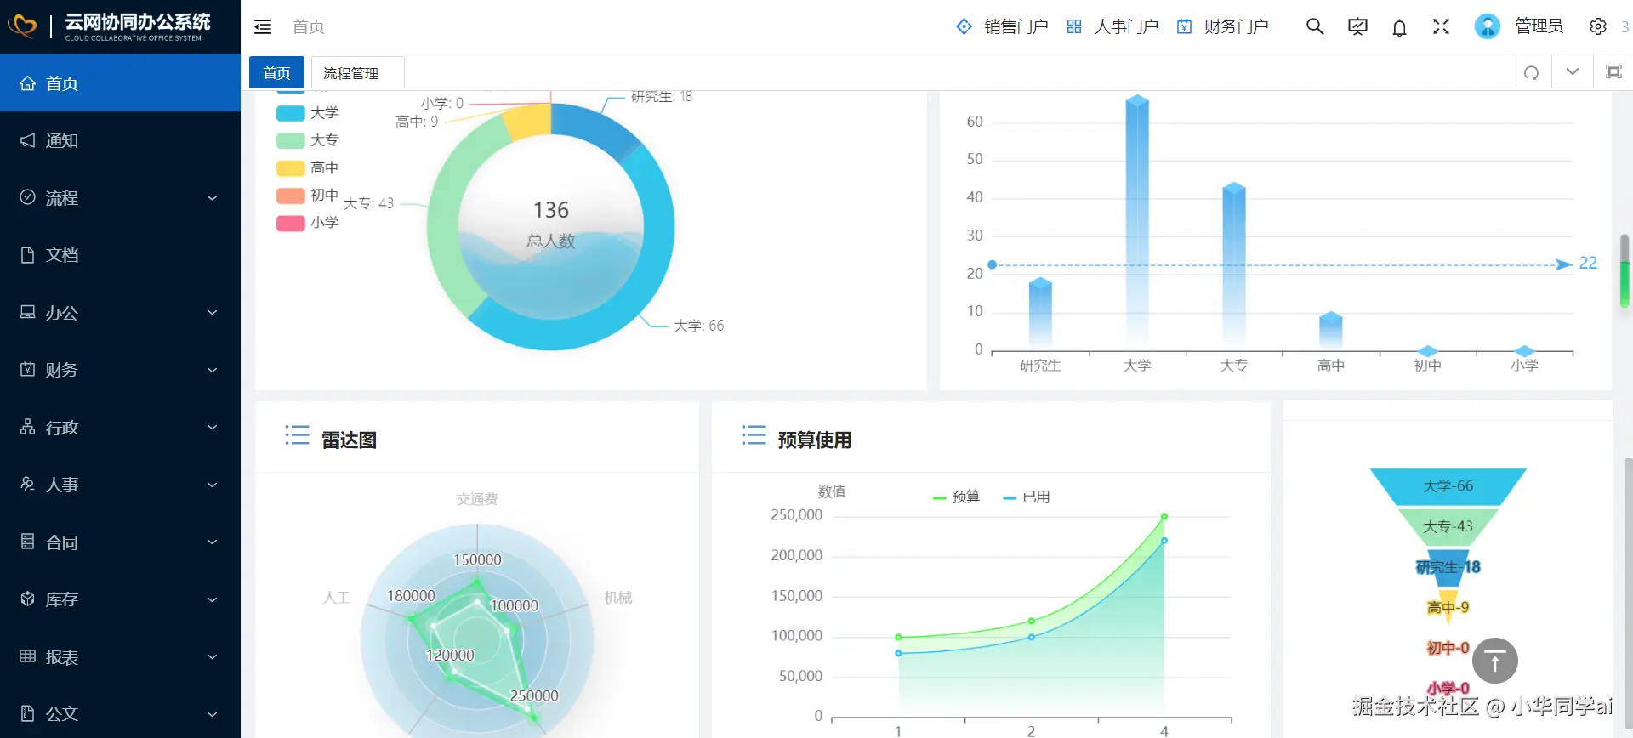
Task: Click the list icon beside 预算使用
Action: 754,435
